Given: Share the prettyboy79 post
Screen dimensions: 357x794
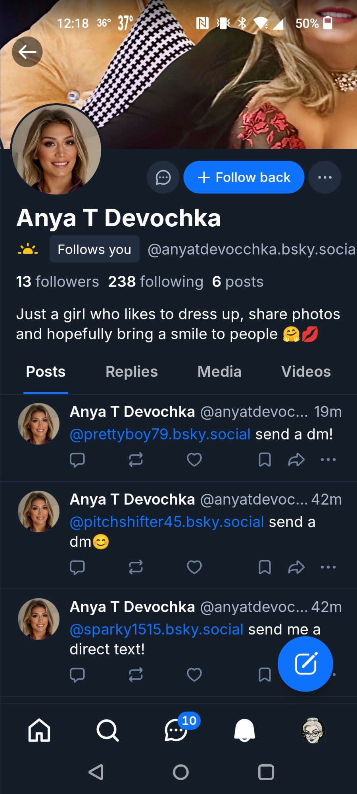Looking at the screenshot, I should pos(296,460).
